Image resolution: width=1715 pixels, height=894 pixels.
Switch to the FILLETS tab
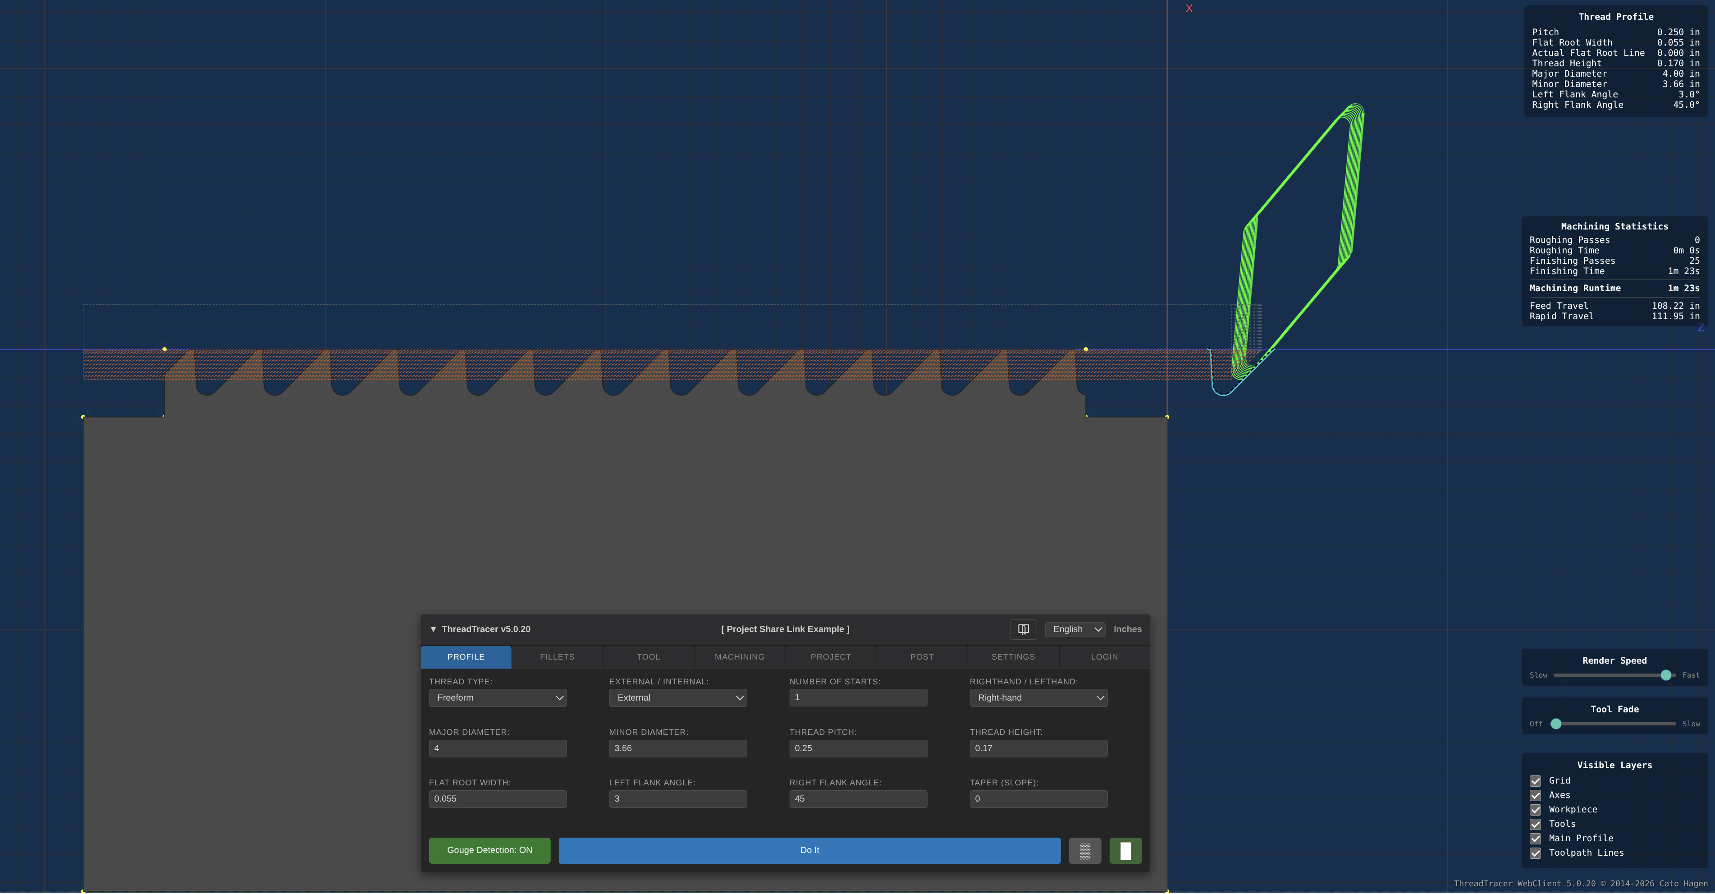coord(557,657)
